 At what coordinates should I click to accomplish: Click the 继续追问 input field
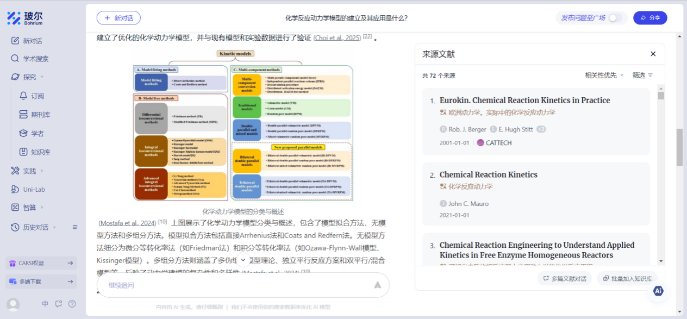[234, 285]
